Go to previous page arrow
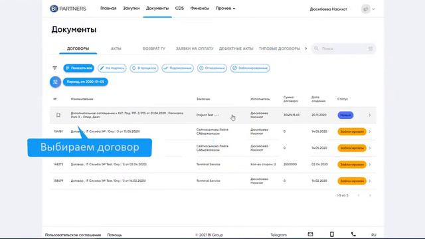The height and width of the screenshot is (239, 425). click(359, 195)
